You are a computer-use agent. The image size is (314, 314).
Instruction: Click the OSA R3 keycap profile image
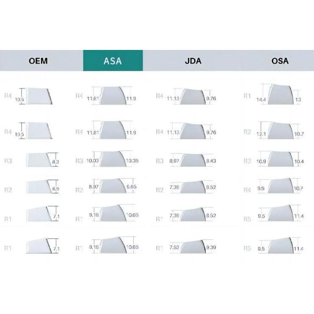point(278,159)
